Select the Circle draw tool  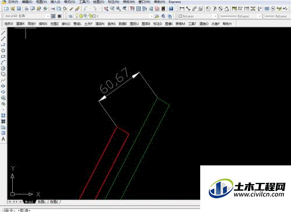(x=3, y=68)
